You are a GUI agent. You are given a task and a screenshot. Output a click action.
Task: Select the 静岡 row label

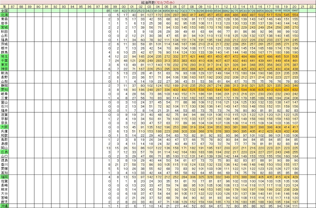[x=4, y=86]
